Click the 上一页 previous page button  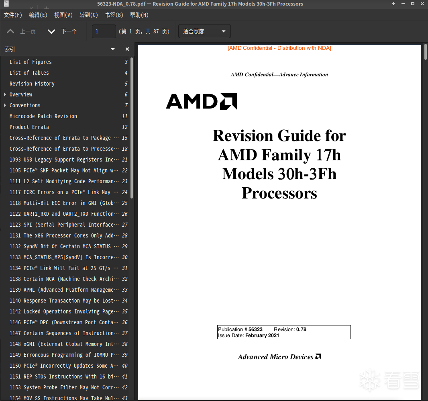coord(28,31)
